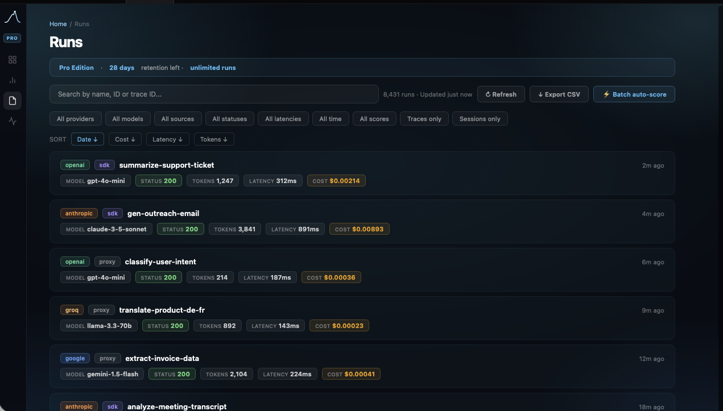Click the google provider tag
Viewport: 723px width, 411px height.
point(75,358)
